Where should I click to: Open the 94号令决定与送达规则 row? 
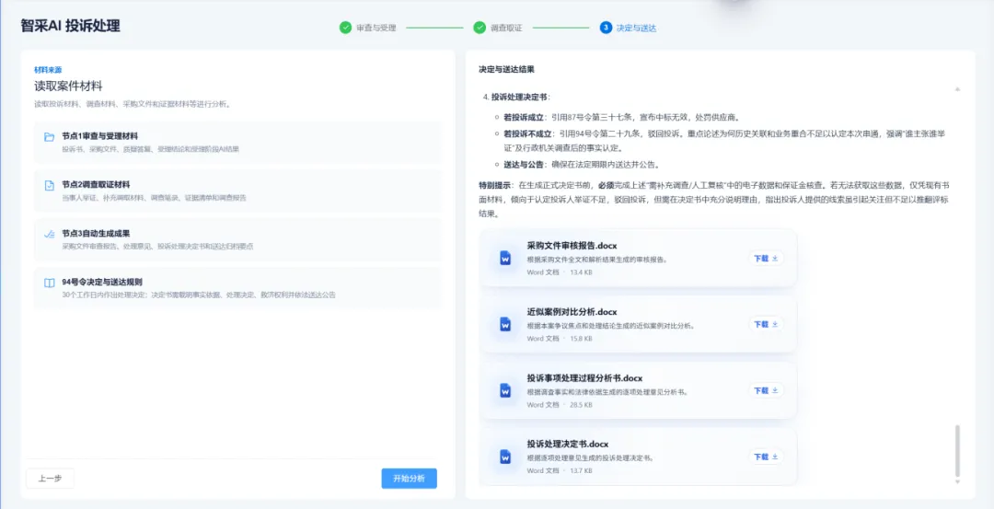click(237, 288)
